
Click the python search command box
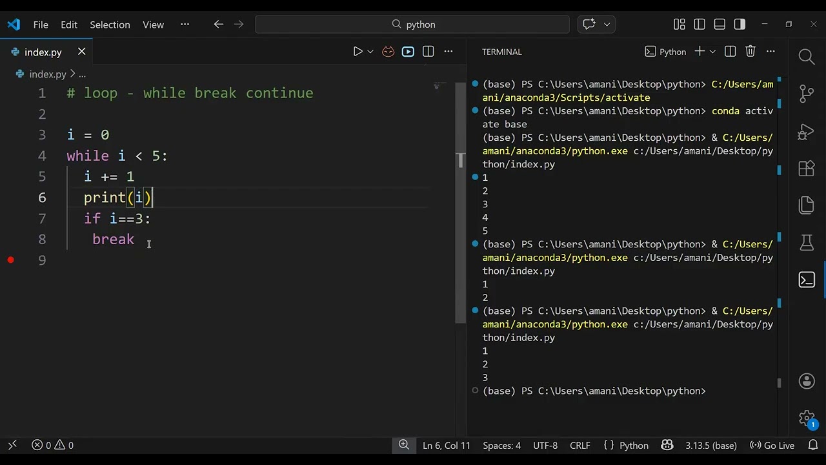[412, 25]
